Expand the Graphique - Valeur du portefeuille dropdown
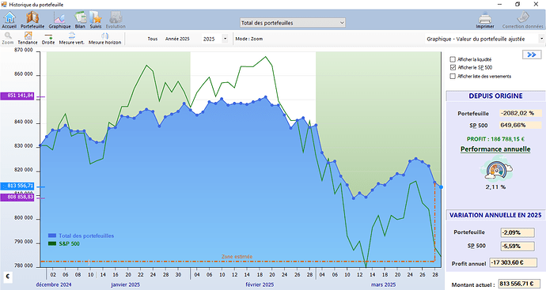The image size is (546, 290). point(484,39)
